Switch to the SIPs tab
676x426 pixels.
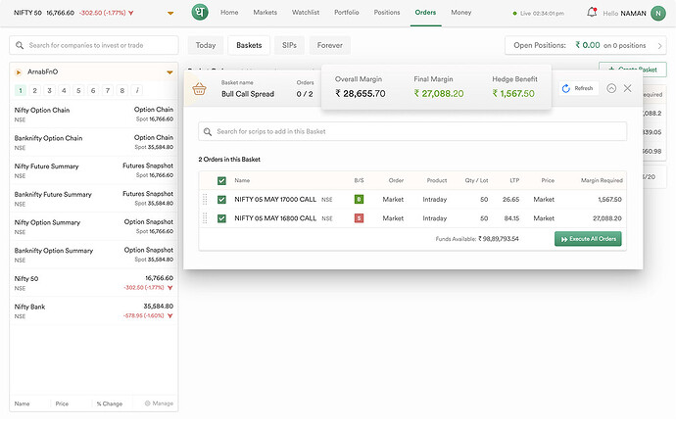[x=289, y=45]
